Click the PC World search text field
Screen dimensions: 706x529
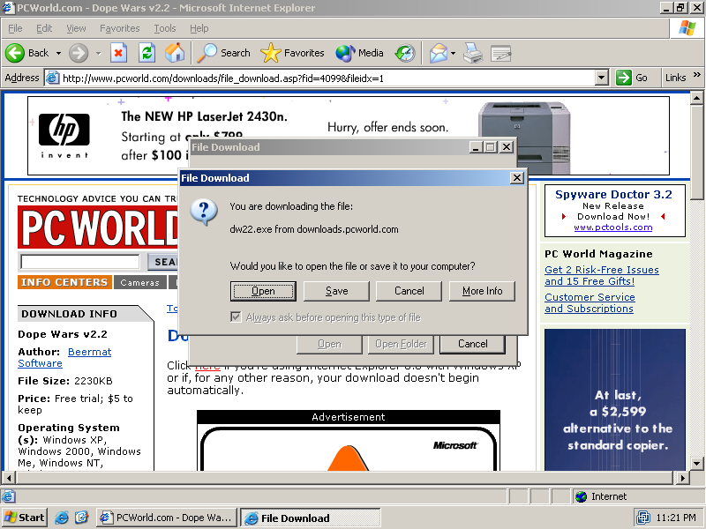pyautogui.click(x=80, y=261)
